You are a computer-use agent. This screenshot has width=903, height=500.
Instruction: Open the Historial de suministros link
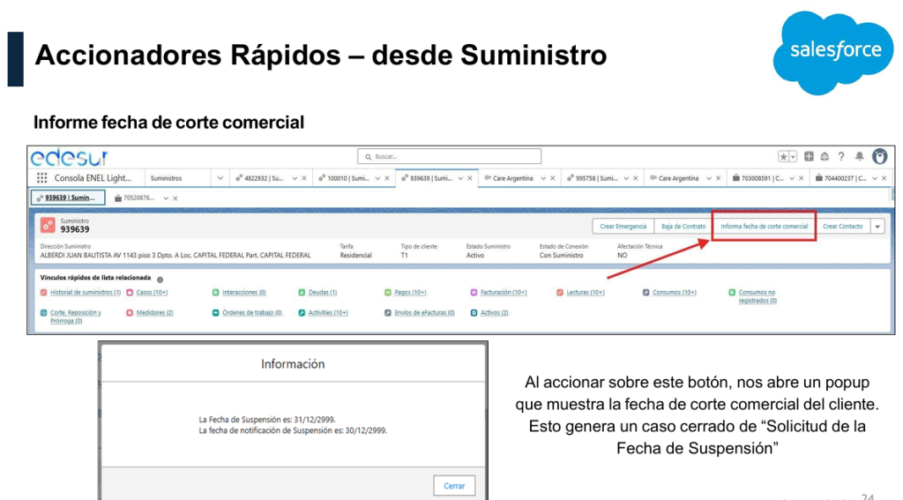point(85,292)
